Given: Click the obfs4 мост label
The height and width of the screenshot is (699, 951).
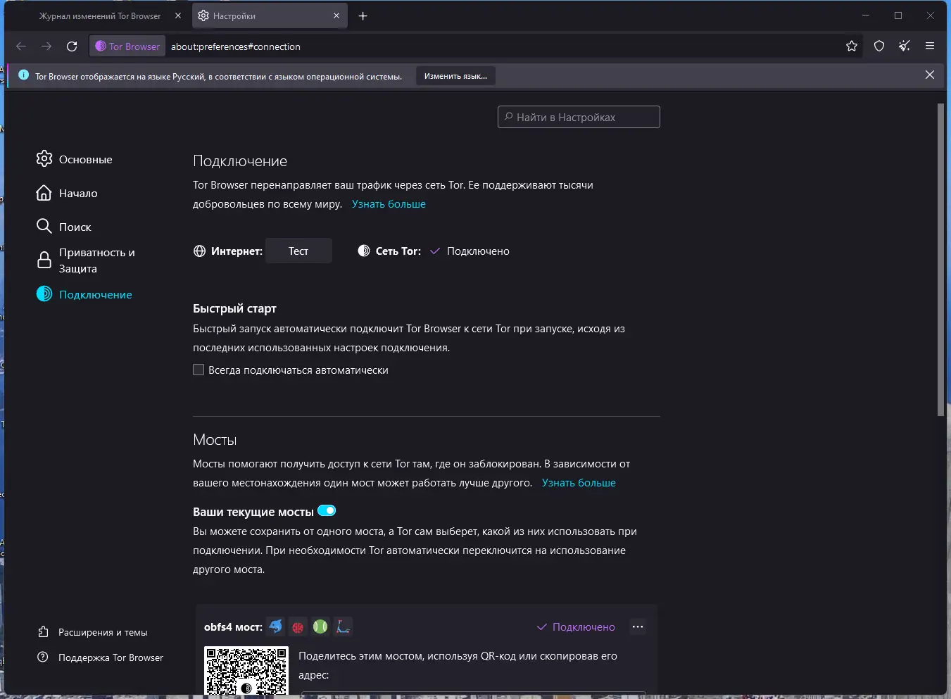Looking at the screenshot, I should (x=233, y=626).
